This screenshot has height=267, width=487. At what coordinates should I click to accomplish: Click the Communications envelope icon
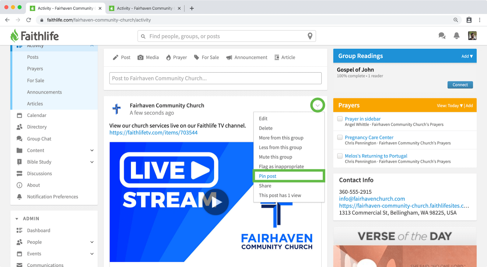coord(19,265)
